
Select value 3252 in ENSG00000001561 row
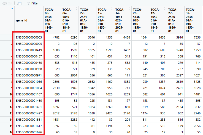coord(74,120)
